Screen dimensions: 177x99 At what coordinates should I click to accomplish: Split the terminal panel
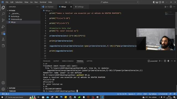[x=165, y=61]
